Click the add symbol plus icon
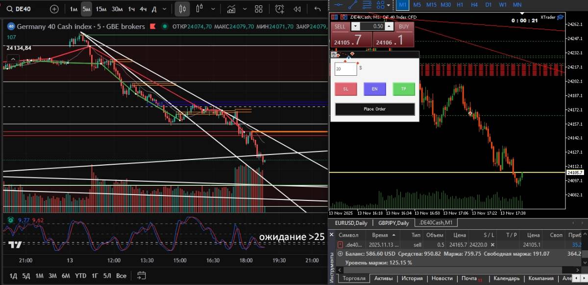The height and width of the screenshot is (285, 588). [x=54, y=9]
